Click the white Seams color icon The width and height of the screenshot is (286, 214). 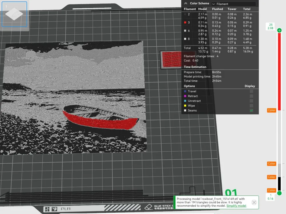pyautogui.click(x=185, y=110)
